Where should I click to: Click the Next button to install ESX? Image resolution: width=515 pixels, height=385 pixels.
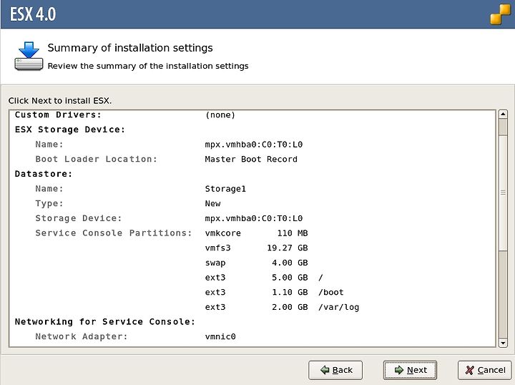[410, 370]
